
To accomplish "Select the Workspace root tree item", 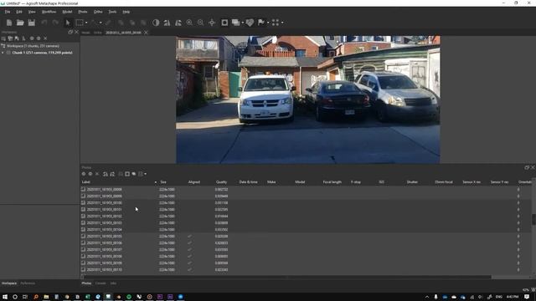I will 33,46.
